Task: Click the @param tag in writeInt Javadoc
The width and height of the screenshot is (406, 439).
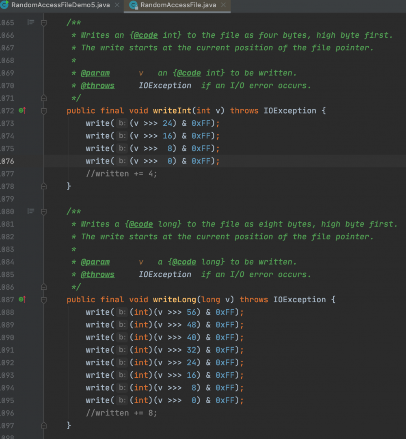Action: 95,73
